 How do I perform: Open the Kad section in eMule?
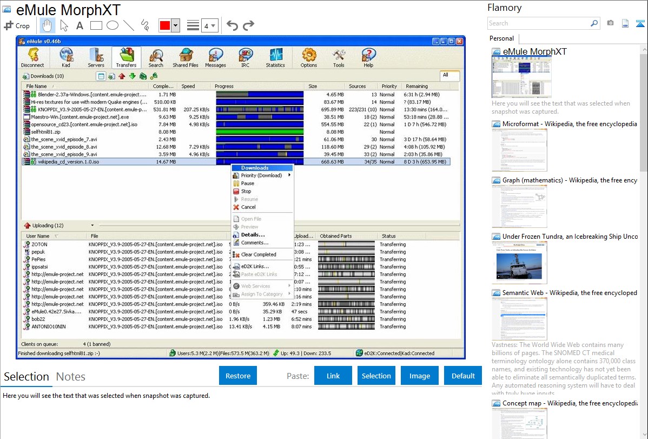click(x=66, y=57)
